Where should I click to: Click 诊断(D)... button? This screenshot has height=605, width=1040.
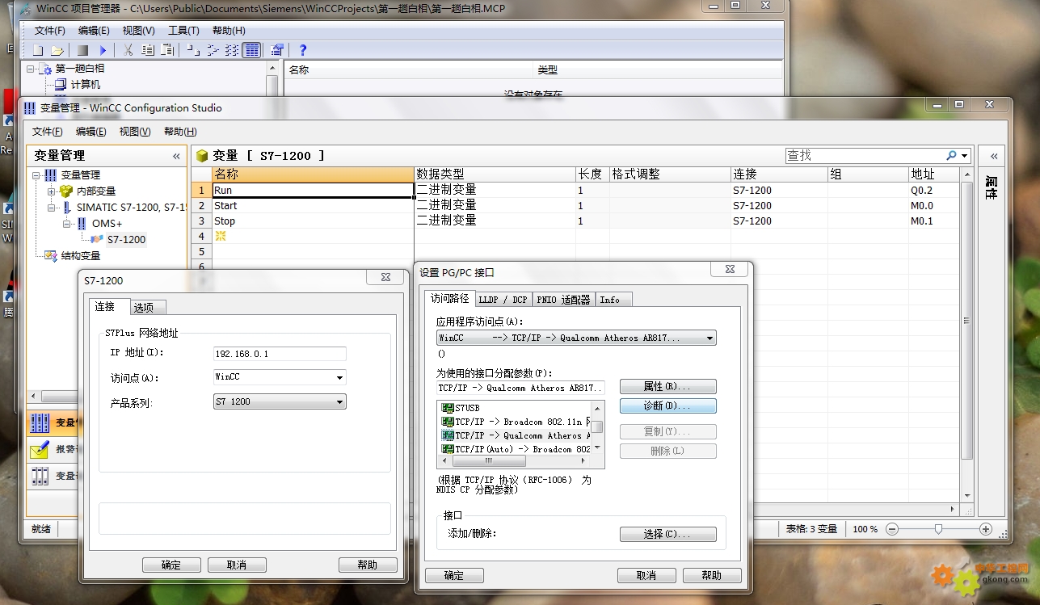click(667, 405)
